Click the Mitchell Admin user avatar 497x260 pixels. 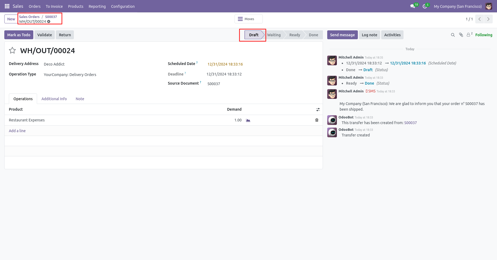[489, 6]
